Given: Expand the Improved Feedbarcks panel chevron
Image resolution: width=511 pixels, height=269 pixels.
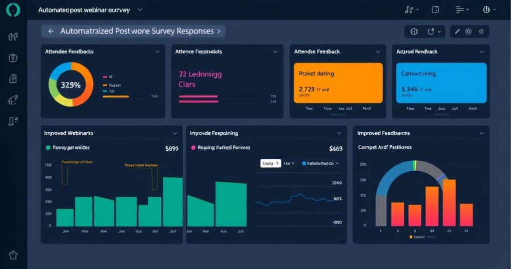Looking at the screenshot, I should click(x=481, y=133).
